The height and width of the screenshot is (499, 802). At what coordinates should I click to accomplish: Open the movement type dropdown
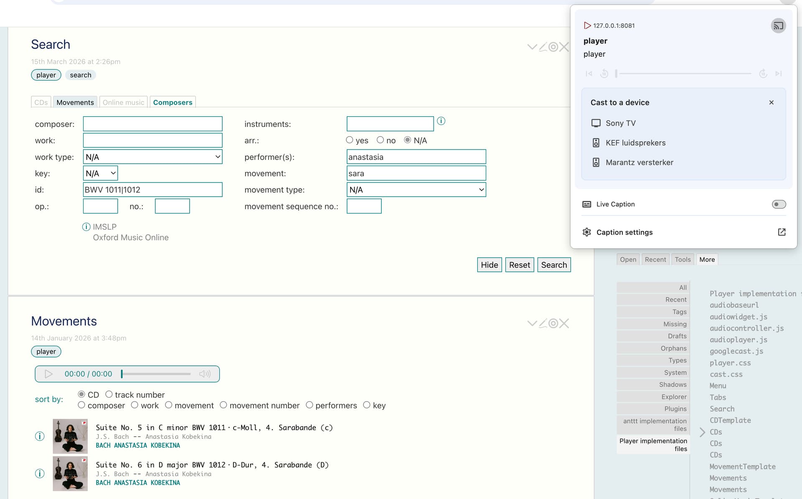point(416,190)
